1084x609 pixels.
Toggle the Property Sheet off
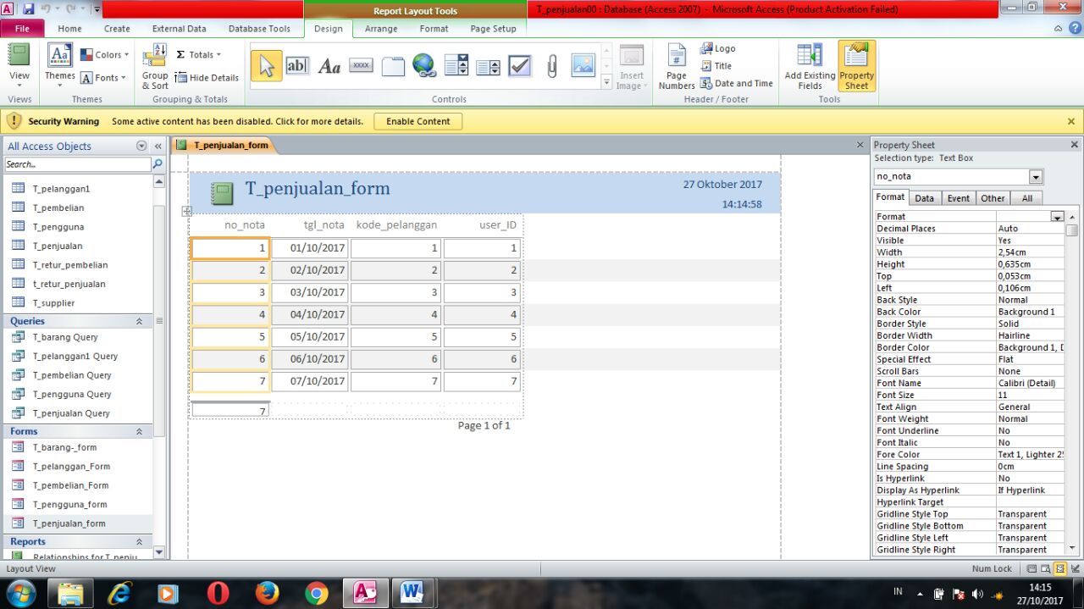point(856,65)
